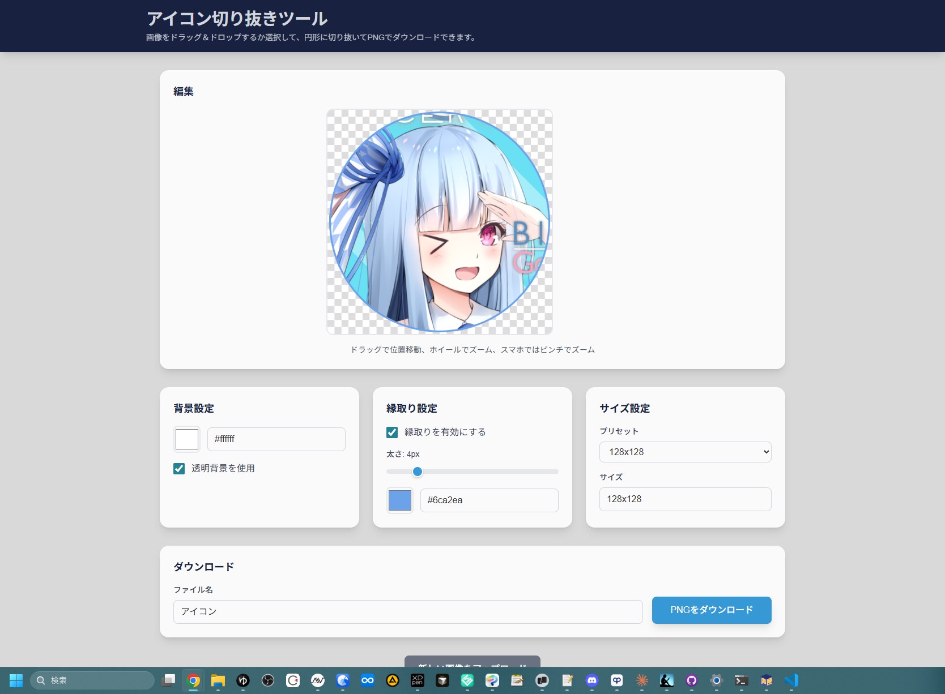Open the XP-Pen app from taskbar
This screenshot has width=945, height=694.
418,680
